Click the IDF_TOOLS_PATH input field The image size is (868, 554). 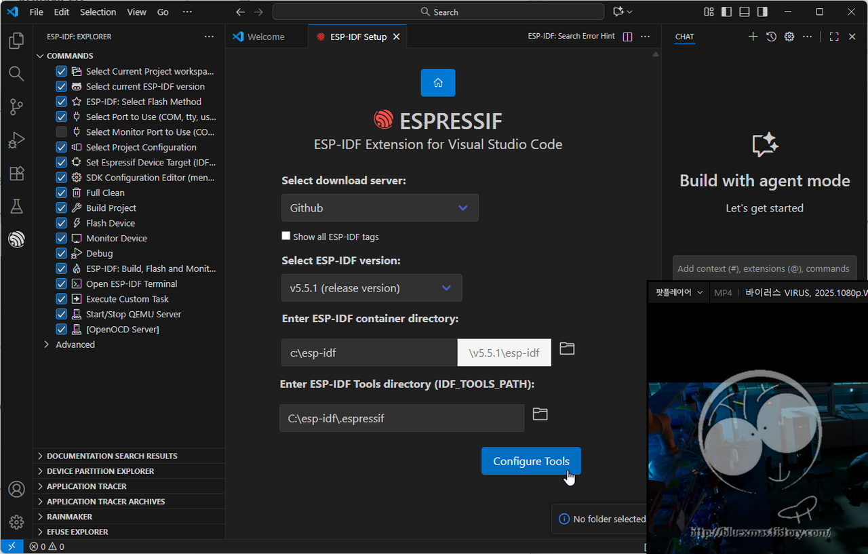coord(401,418)
